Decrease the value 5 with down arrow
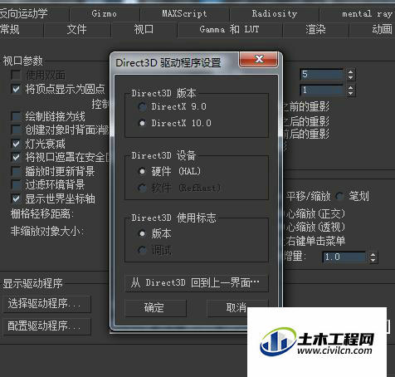This screenshot has height=377, width=395. point(351,77)
